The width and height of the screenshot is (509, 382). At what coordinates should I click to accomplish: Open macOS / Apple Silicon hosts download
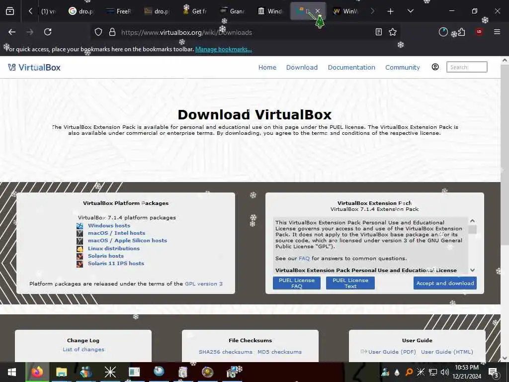[128, 240]
